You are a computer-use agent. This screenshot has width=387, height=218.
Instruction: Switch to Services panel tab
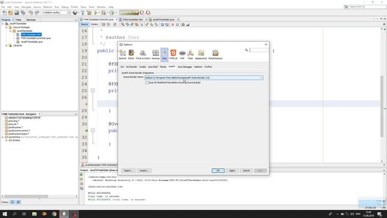[31, 19]
